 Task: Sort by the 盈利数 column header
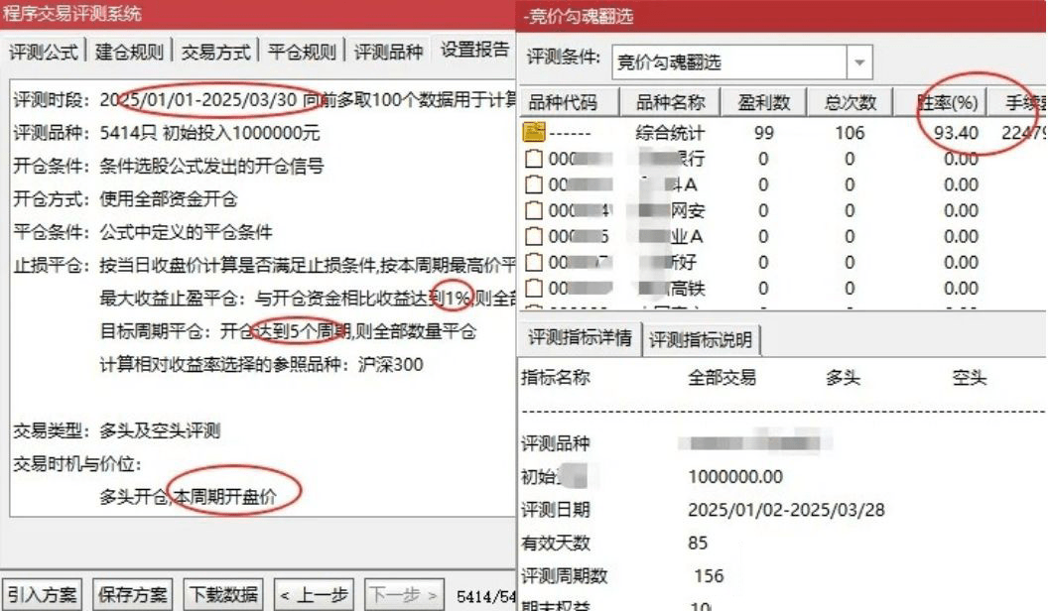click(763, 102)
